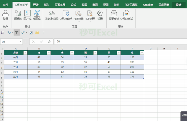
Task: Open filter dropdown for 喝 column
Action: click(x=72, y=53)
